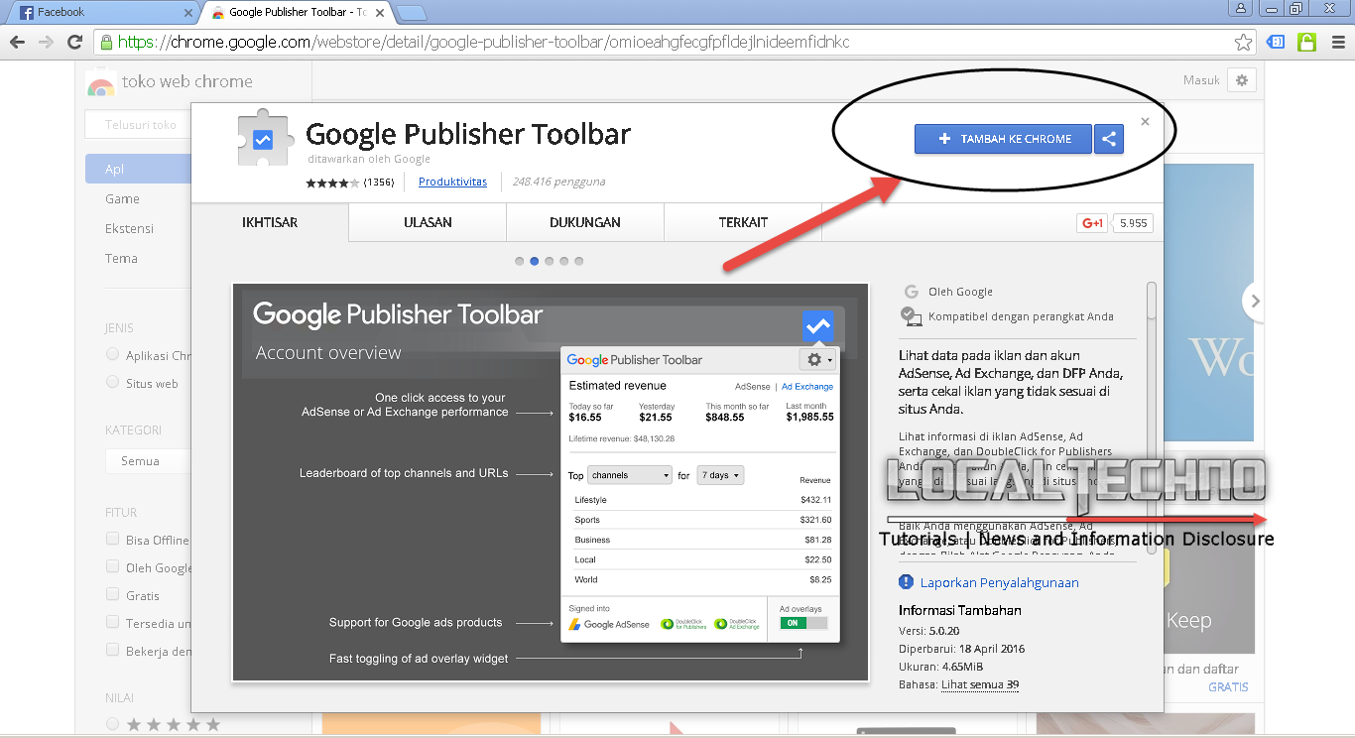
Task: Click the last screenshot carousel dot
Action: [578, 262]
